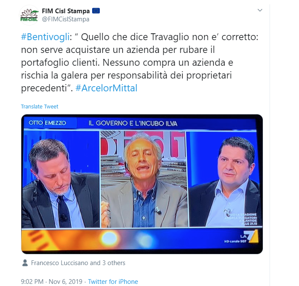The width and height of the screenshot is (299, 286).
Task: Expand the tweet options chevron
Action: (x=260, y=10)
